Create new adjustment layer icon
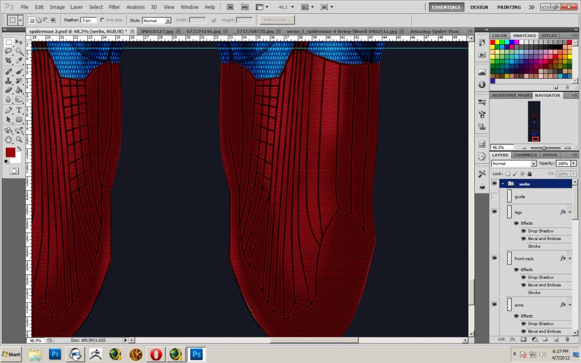Image resolution: width=581 pixels, height=363 pixels. tap(534, 339)
